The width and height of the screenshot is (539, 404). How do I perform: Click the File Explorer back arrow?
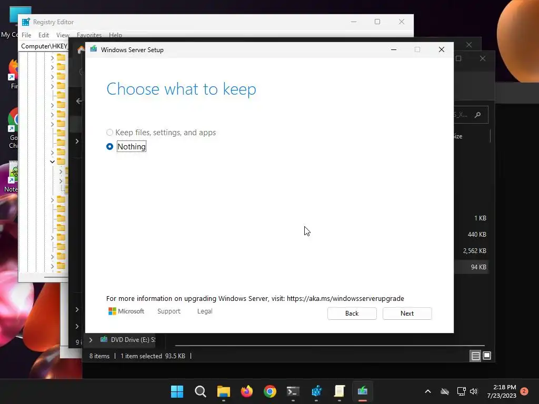coord(79,101)
